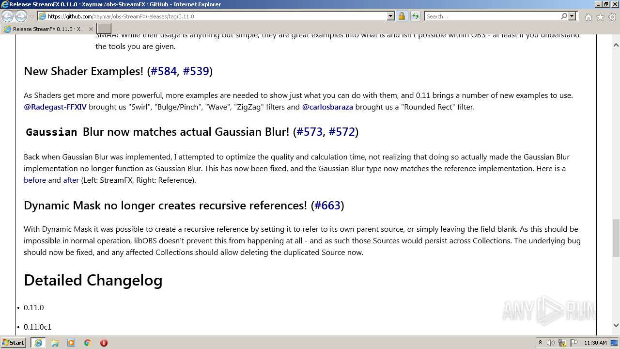This screenshot has width=620, height=349.
Task: Open the Home page icon
Action: pos(588,17)
